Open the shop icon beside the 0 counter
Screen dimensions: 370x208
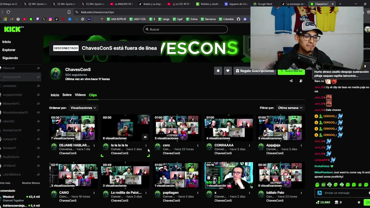click(x=336, y=203)
